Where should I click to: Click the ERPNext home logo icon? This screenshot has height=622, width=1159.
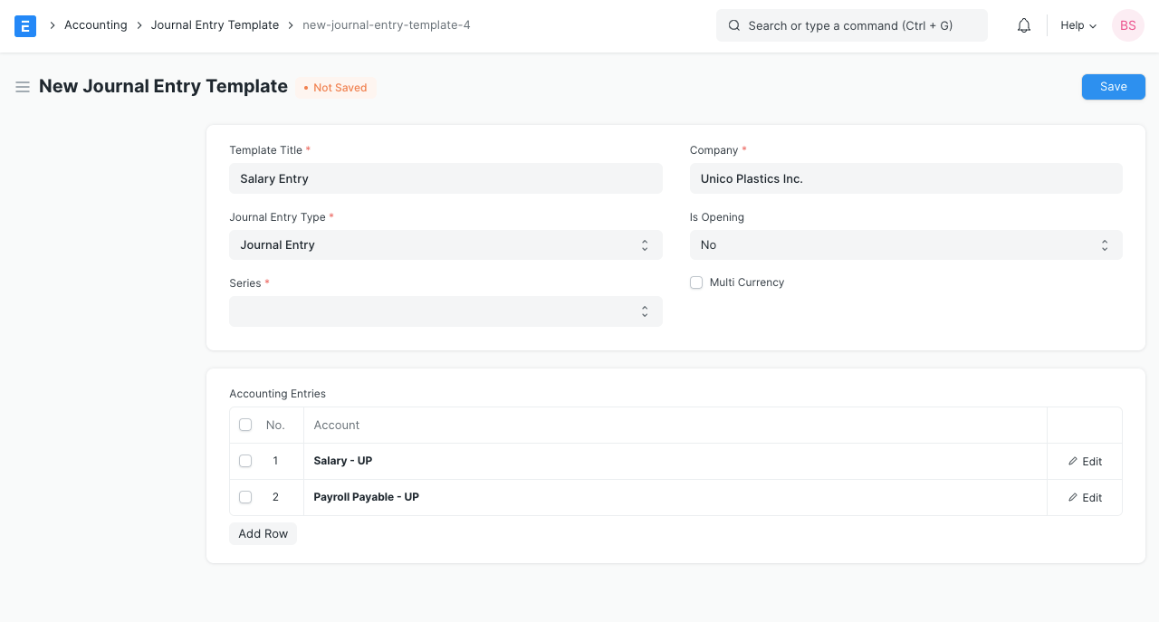tap(25, 25)
